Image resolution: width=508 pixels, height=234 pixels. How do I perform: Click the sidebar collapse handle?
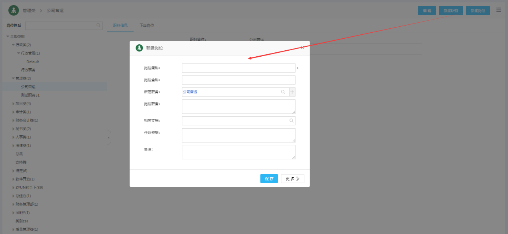[109, 138]
